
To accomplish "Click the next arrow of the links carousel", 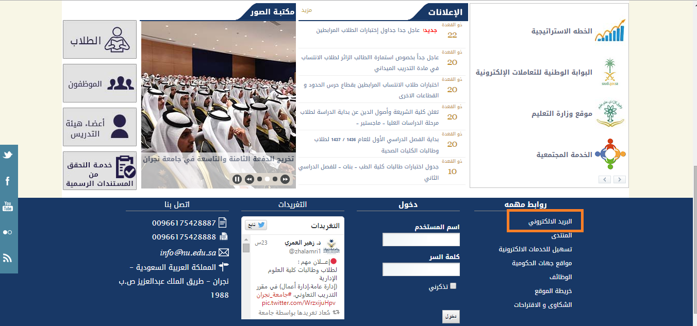I will 619,179.
